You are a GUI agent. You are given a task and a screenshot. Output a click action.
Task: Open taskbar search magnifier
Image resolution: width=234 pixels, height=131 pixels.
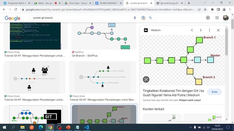13,127
